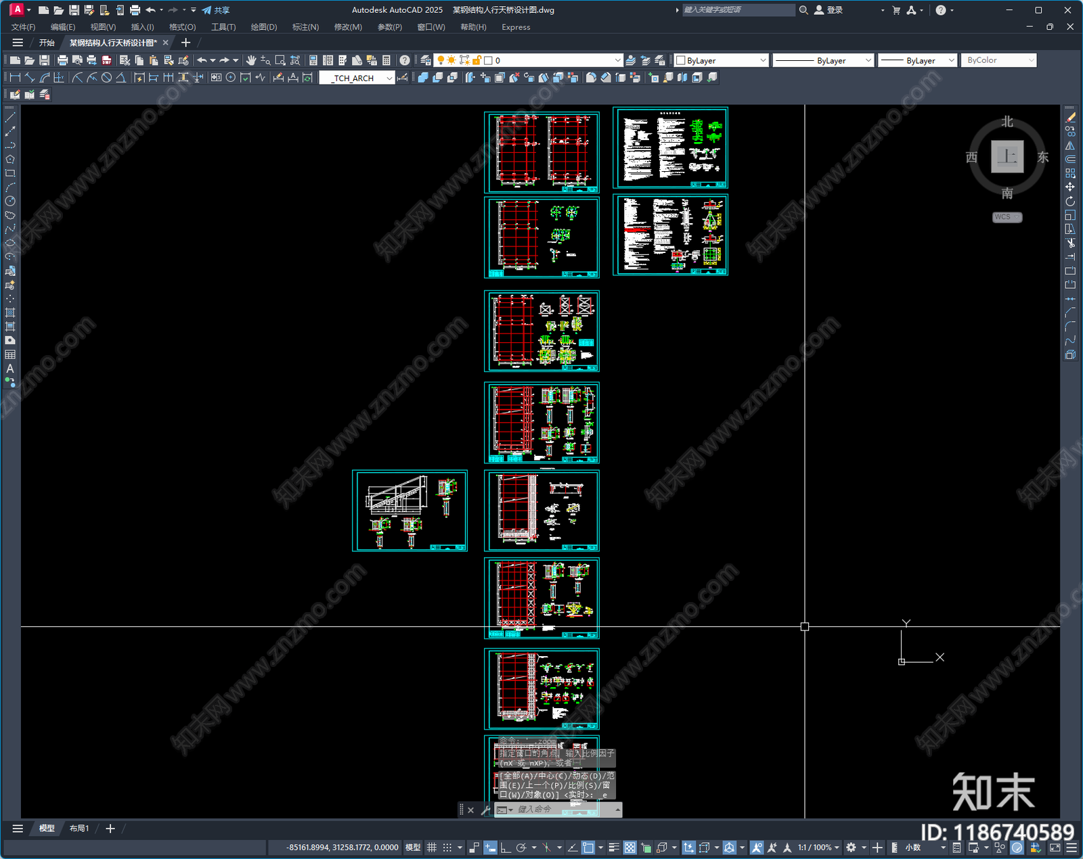The width and height of the screenshot is (1083, 859).
Task: Toggle ortho mode in the status bar
Action: click(x=505, y=848)
